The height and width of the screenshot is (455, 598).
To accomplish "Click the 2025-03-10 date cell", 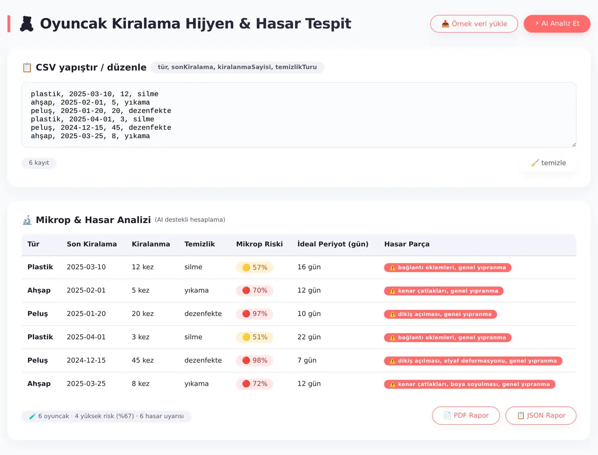I will click(86, 267).
